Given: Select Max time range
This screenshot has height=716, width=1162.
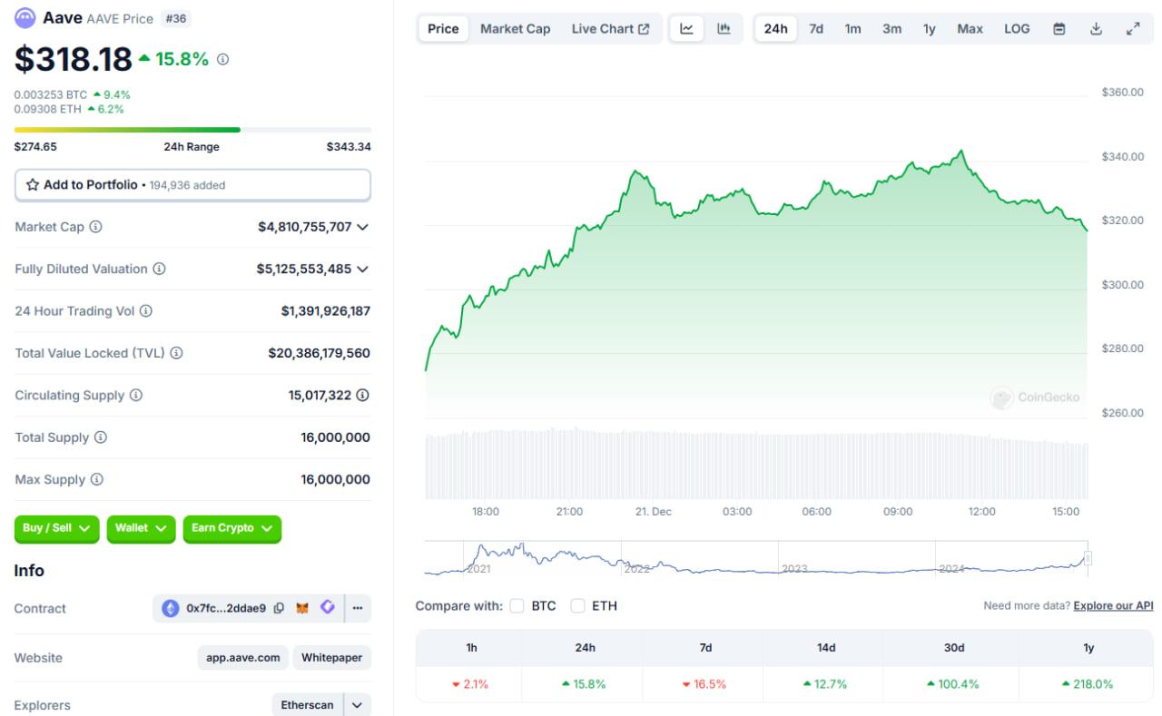Looking at the screenshot, I should pos(970,29).
